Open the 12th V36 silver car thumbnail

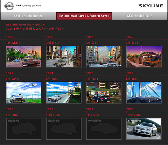[x=144, y=129]
